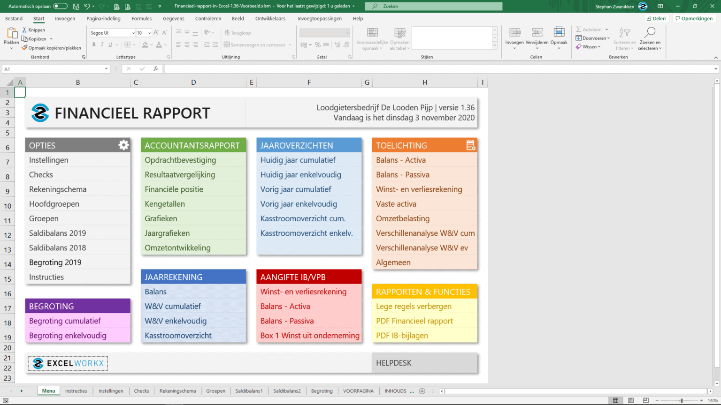Click the gear icon on the OPTIES panel

tap(123, 145)
